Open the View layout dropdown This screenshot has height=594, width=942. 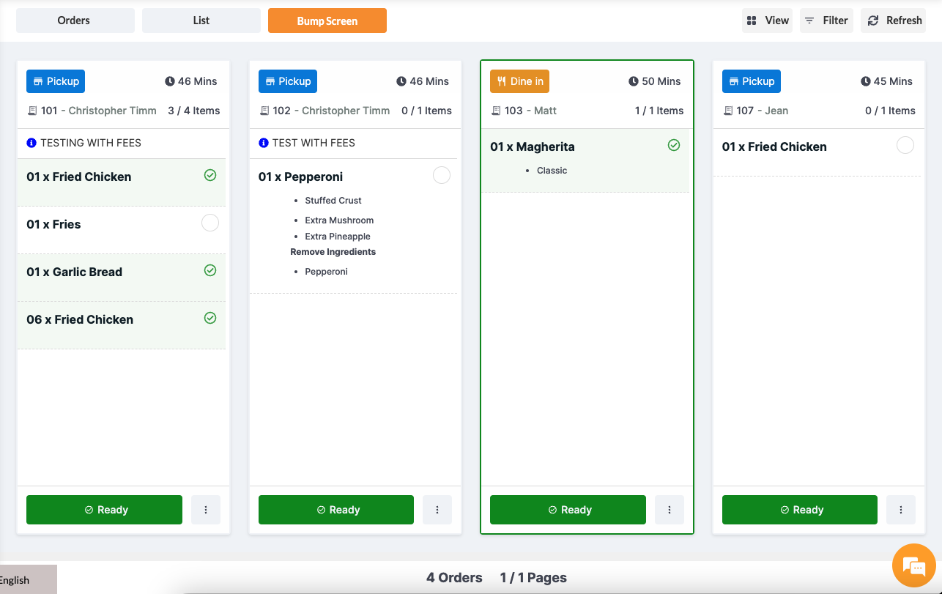click(768, 21)
